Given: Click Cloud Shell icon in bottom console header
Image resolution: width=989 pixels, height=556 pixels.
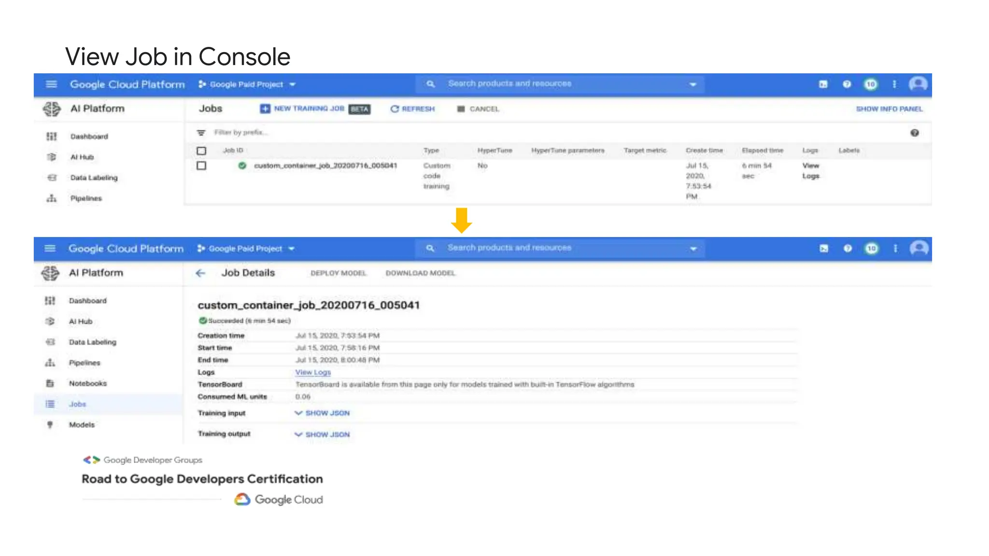Looking at the screenshot, I should [824, 249].
